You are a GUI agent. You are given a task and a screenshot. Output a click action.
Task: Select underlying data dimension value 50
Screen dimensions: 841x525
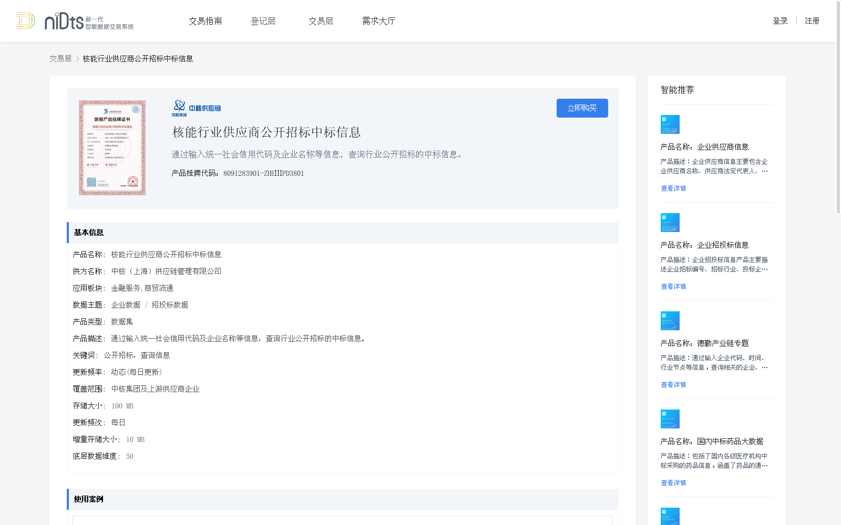130,456
